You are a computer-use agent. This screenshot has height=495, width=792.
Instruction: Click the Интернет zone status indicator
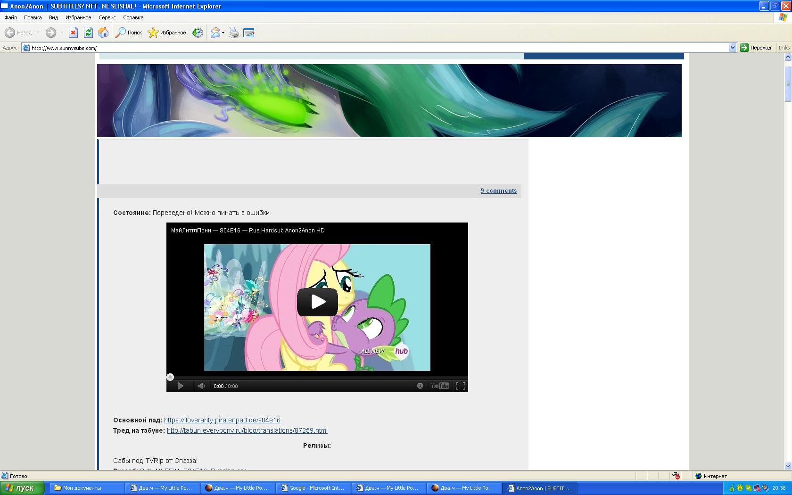coord(711,476)
